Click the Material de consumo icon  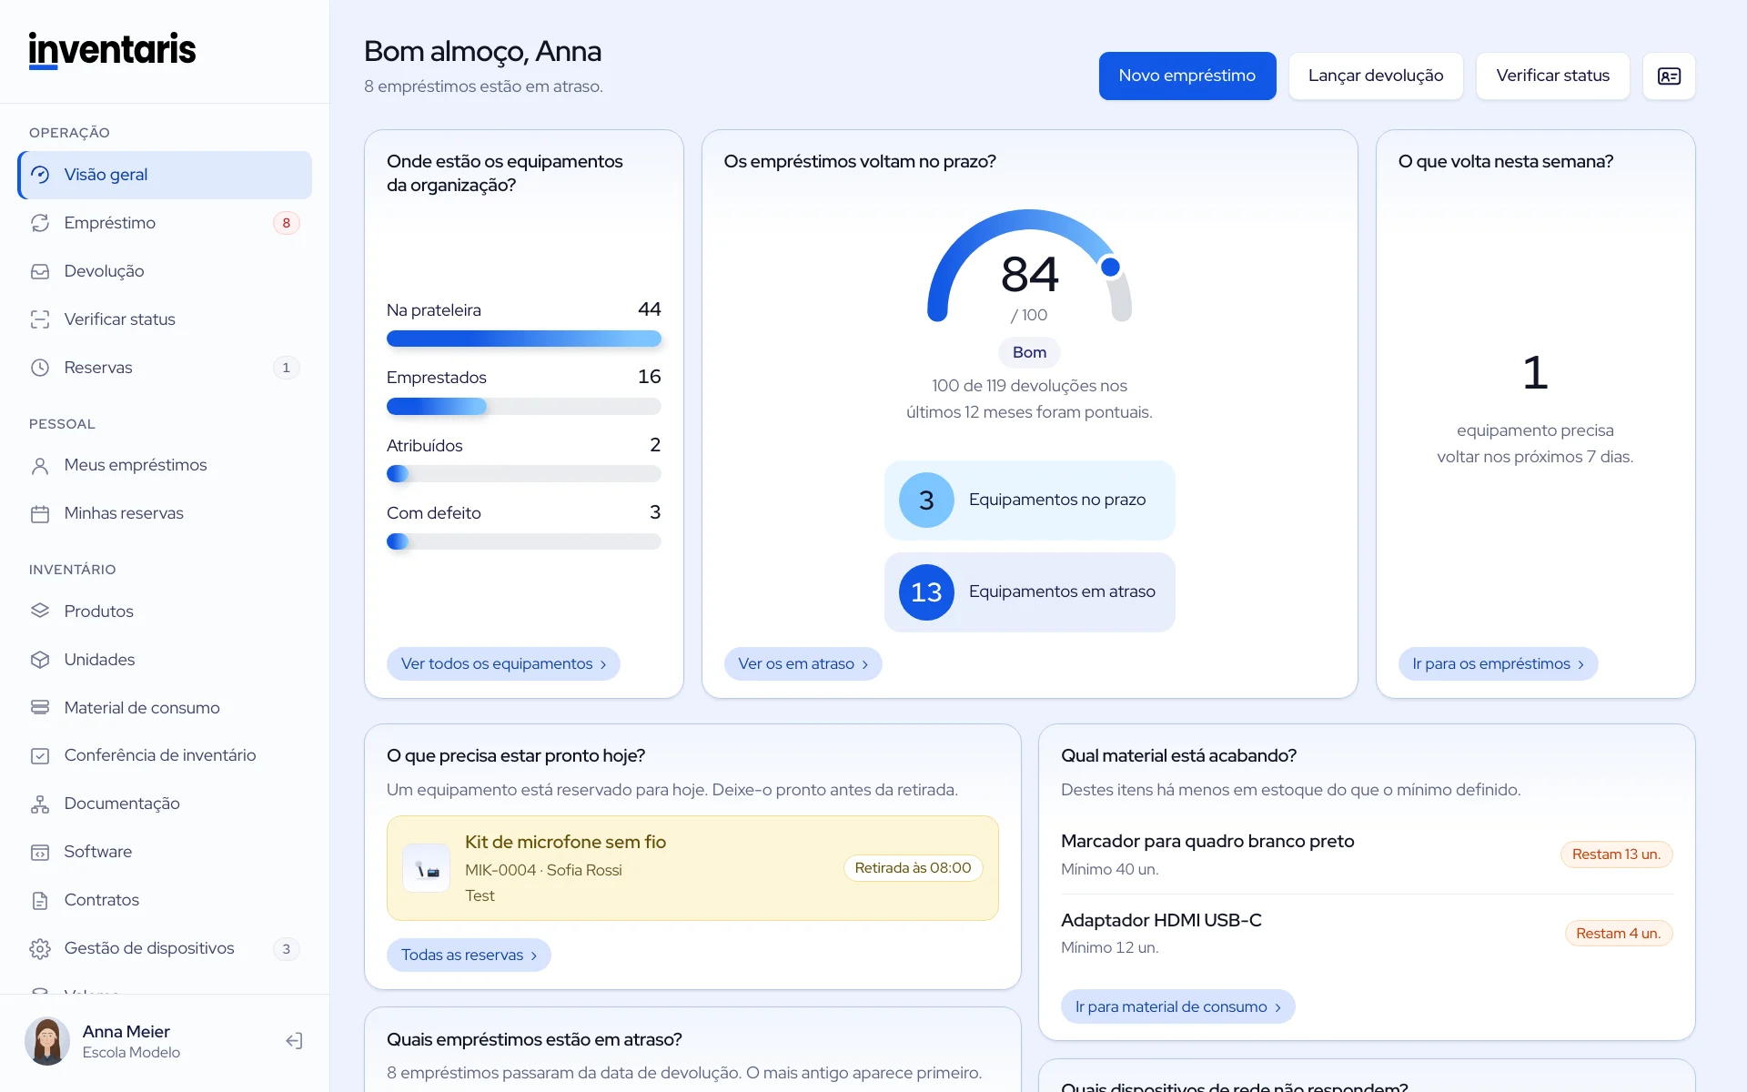point(40,708)
